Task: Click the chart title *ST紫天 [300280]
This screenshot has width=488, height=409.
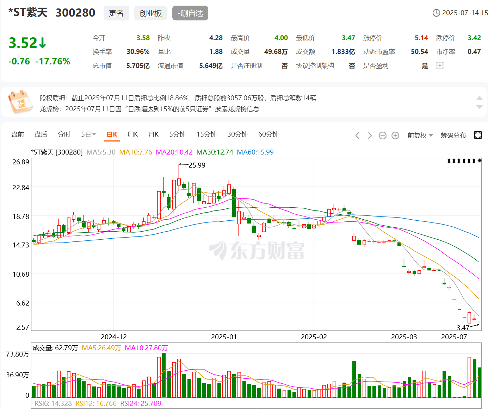Action: click(x=57, y=152)
